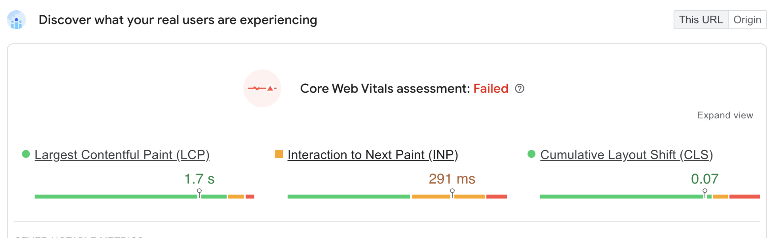Click the 1.7 s LCP value
779x238 pixels.
pyautogui.click(x=199, y=179)
